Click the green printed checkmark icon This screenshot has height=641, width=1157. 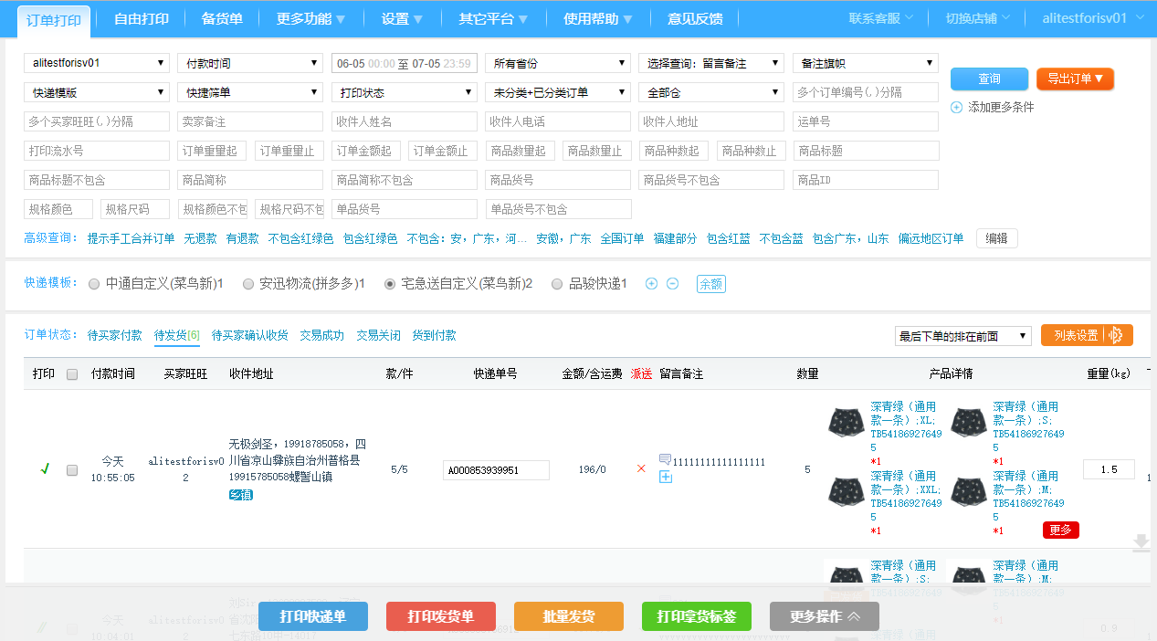pos(45,469)
